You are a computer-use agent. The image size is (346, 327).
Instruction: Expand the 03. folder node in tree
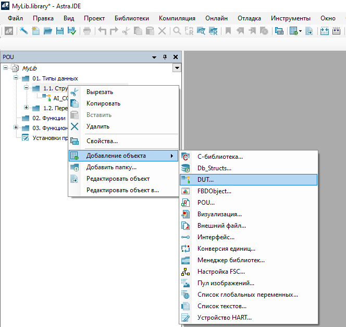click(16, 128)
